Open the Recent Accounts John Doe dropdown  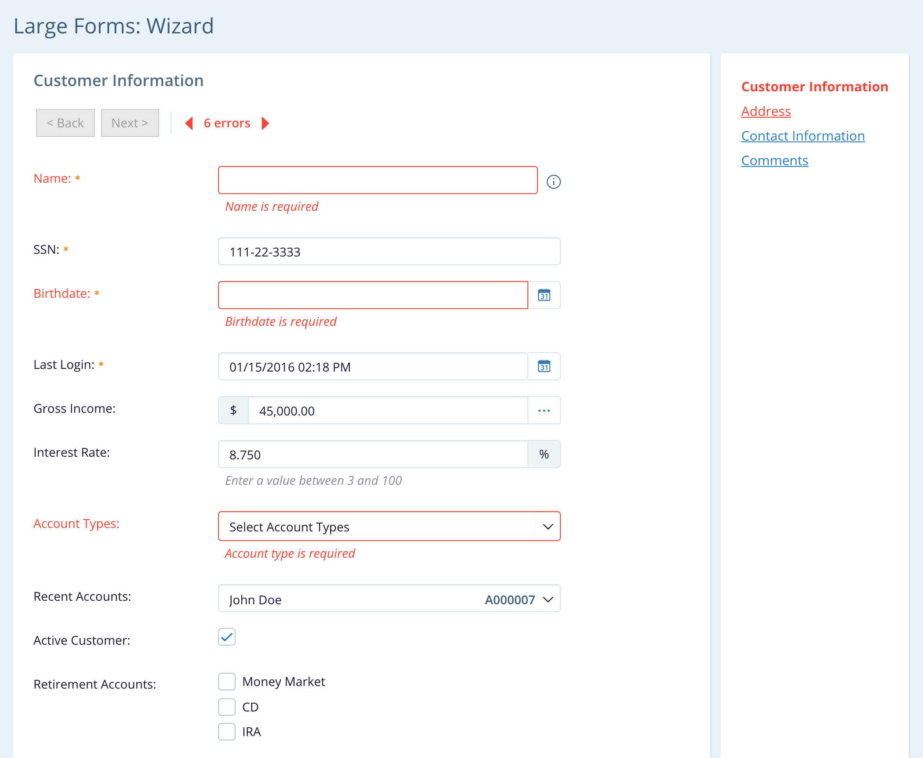click(548, 599)
